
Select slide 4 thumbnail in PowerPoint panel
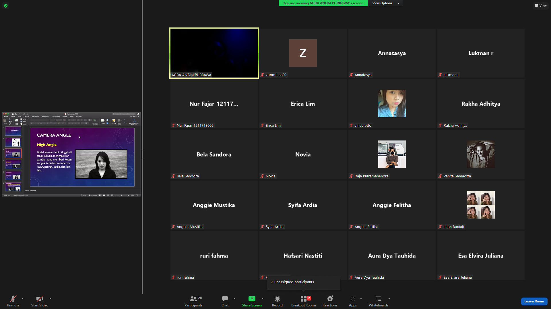[13, 165]
